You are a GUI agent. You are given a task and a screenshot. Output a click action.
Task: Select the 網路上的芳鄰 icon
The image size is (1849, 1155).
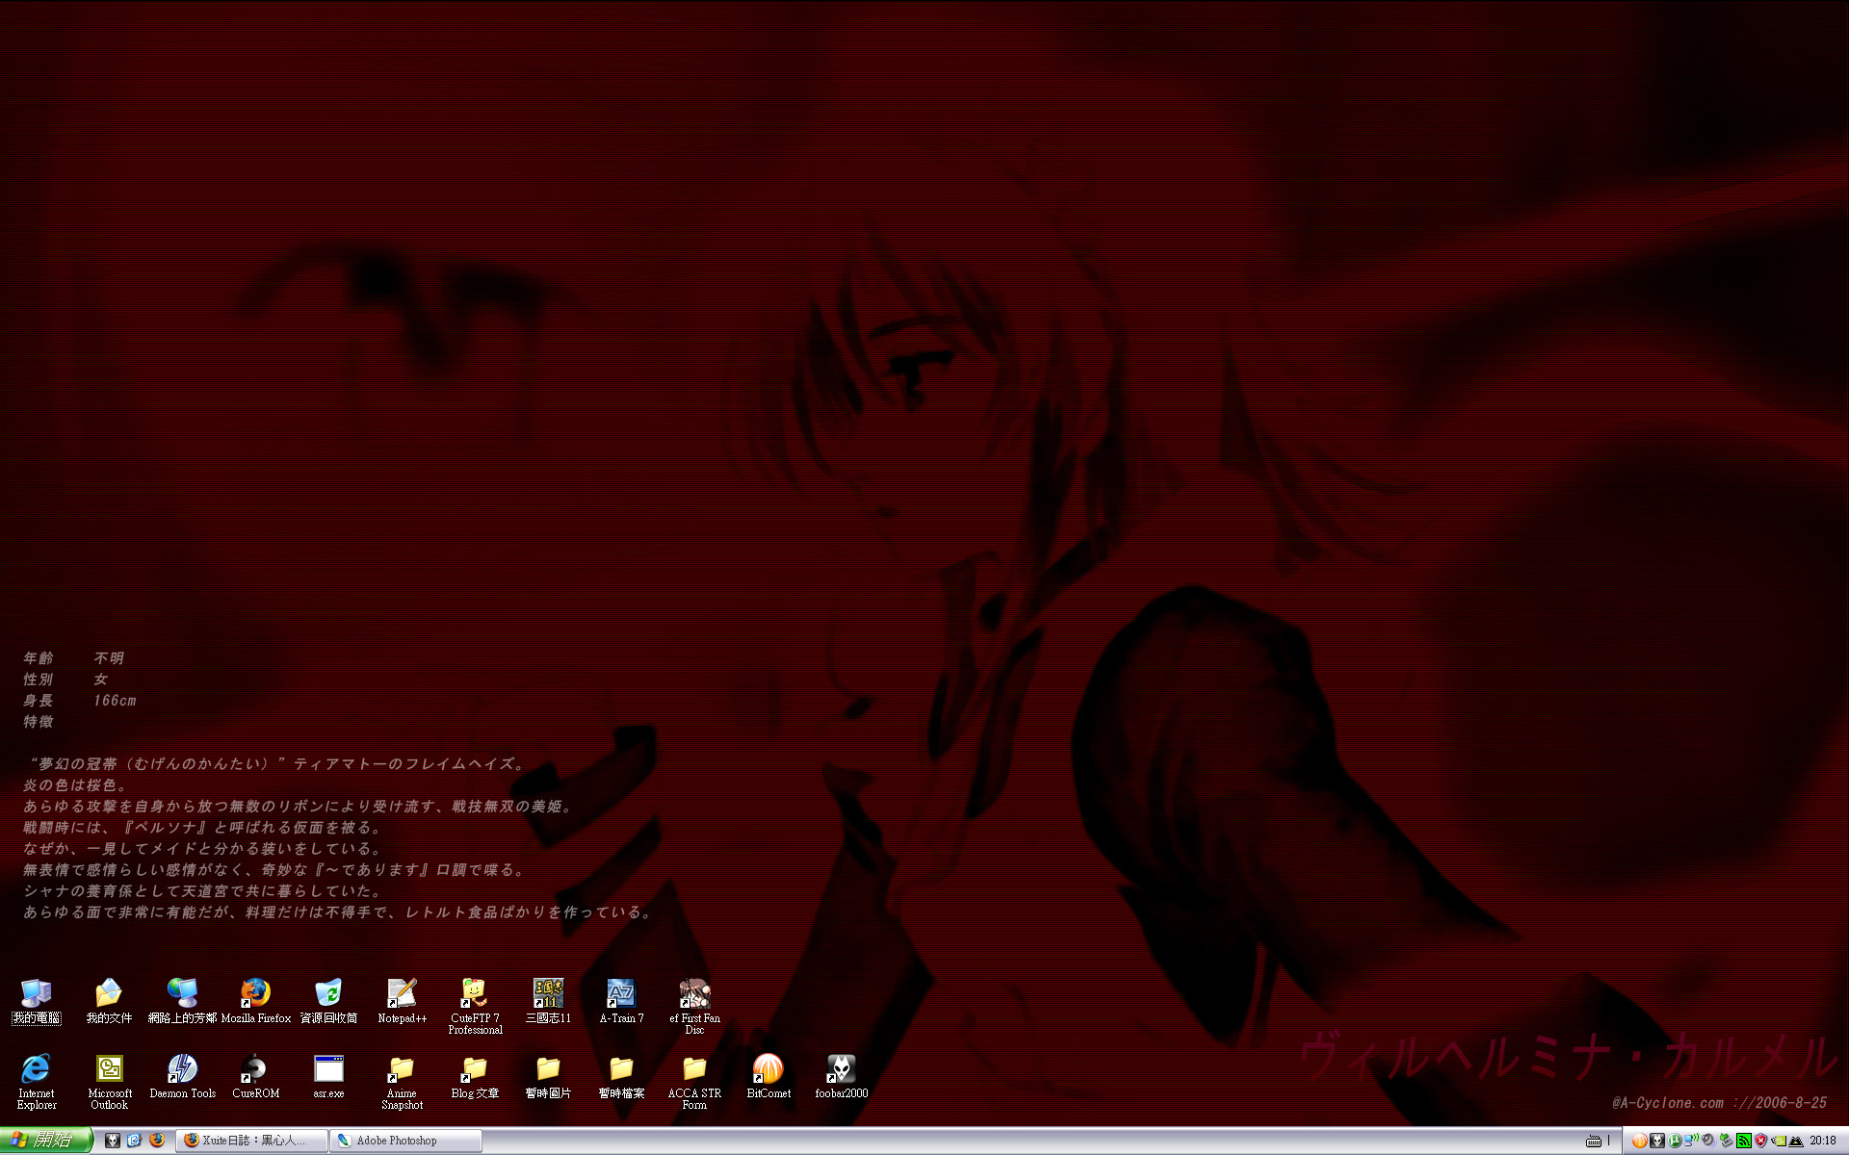click(x=182, y=1001)
